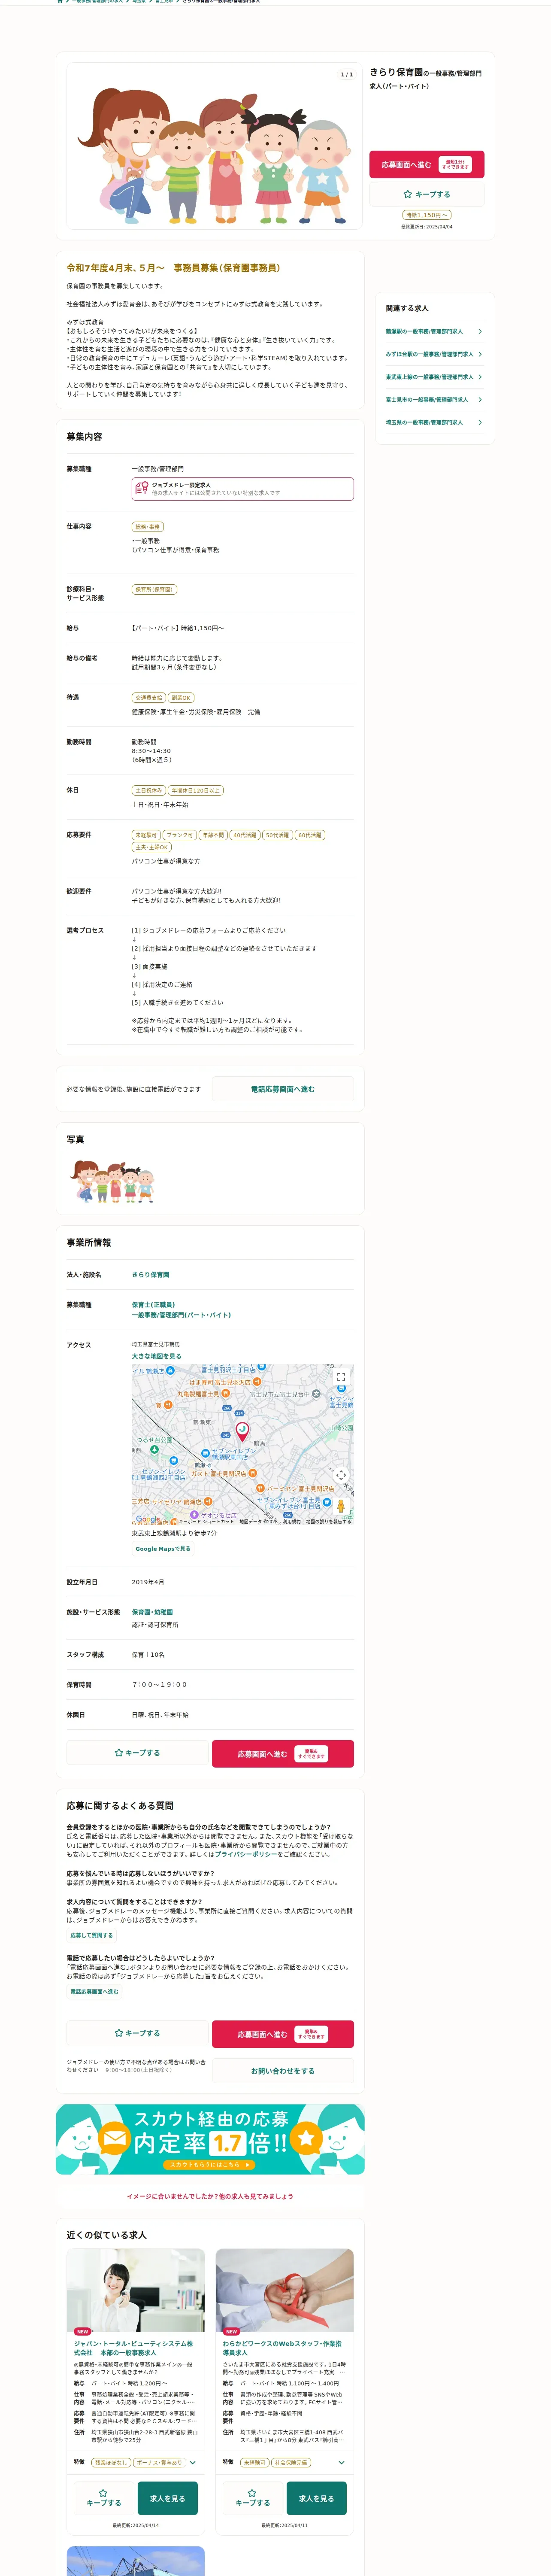The width and height of the screenshot is (551, 2576).
Task: Select the 60代活躍 tag
Action: (x=310, y=835)
